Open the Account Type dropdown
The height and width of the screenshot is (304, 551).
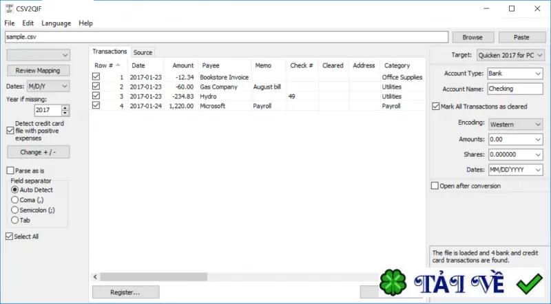(515, 74)
